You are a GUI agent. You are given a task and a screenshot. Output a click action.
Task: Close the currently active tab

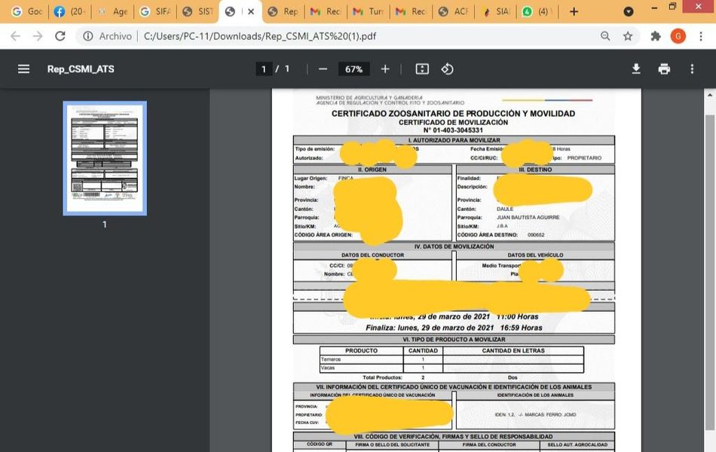[x=251, y=11]
